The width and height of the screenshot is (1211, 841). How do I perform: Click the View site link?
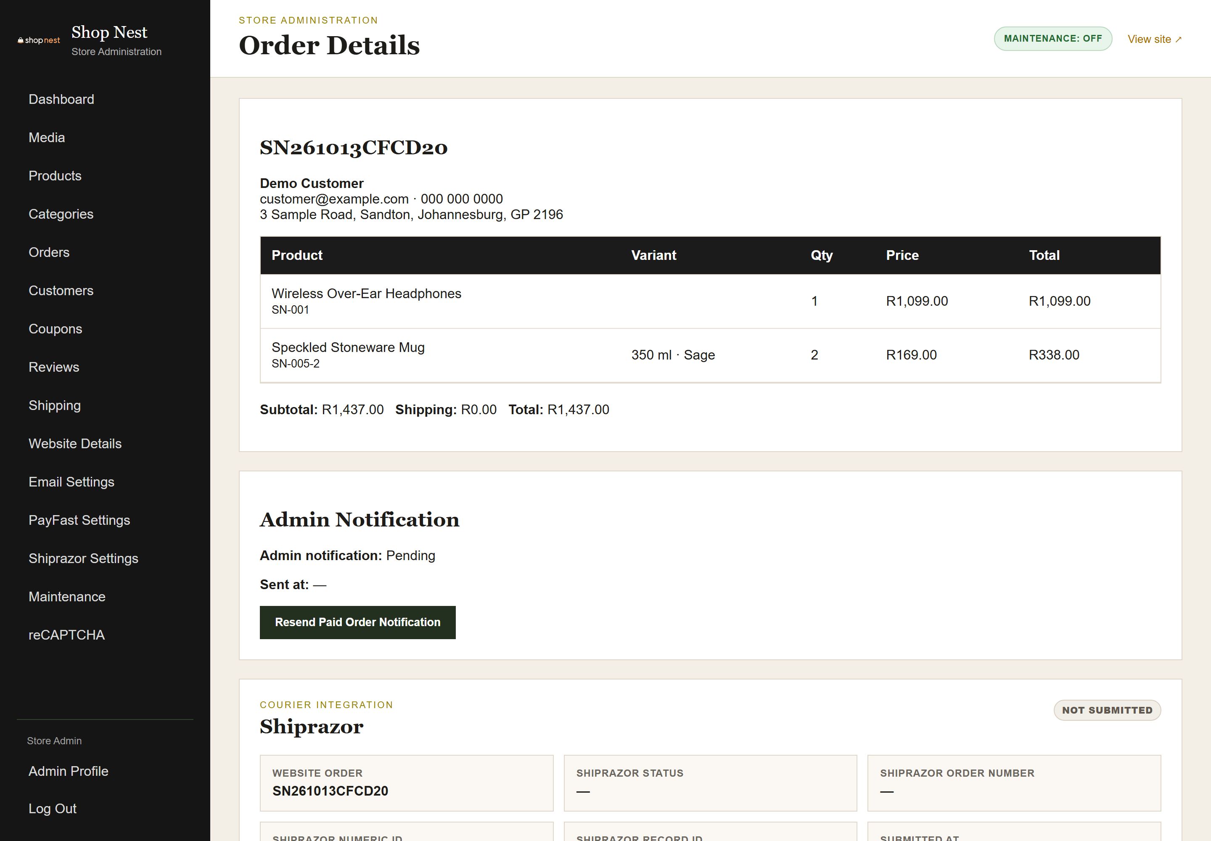[x=1155, y=40]
